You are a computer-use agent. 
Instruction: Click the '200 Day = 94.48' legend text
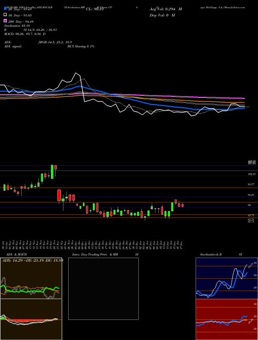click(21, 21)
